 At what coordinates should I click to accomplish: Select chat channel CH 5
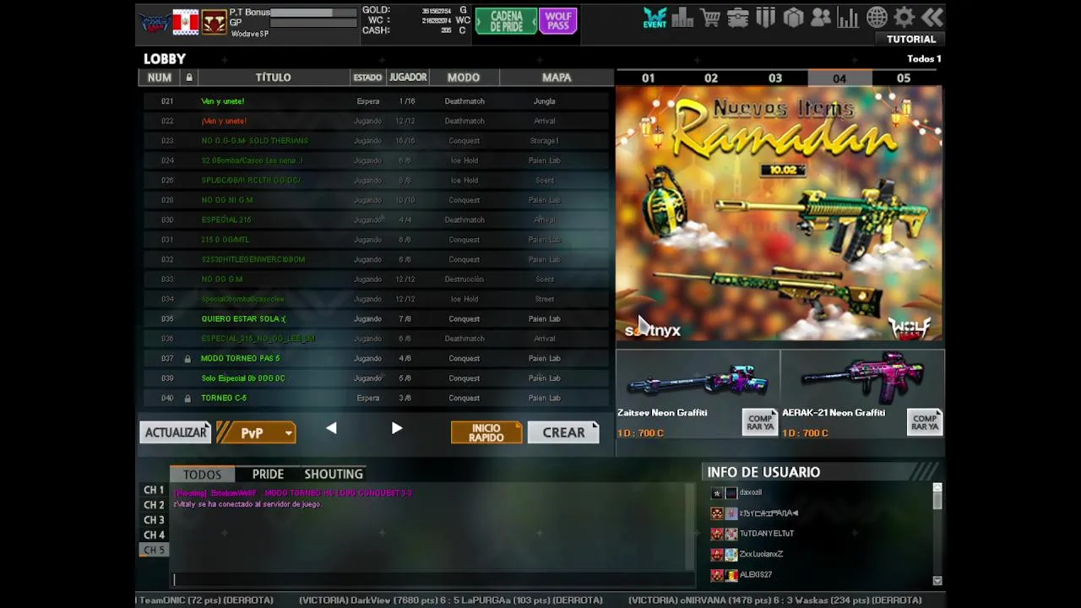point(154,551)
